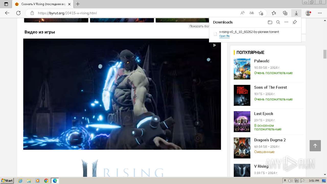Pin the Downloads panel
327x184 pixels.
click(295, 22)
